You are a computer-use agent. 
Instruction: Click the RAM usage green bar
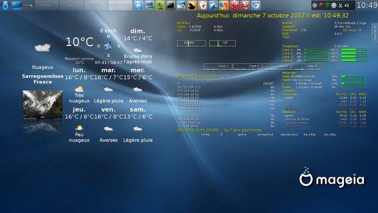click(353, 76)
